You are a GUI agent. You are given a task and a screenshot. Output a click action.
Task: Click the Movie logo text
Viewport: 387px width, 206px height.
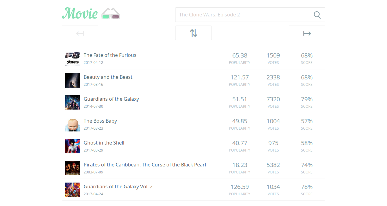80,13
